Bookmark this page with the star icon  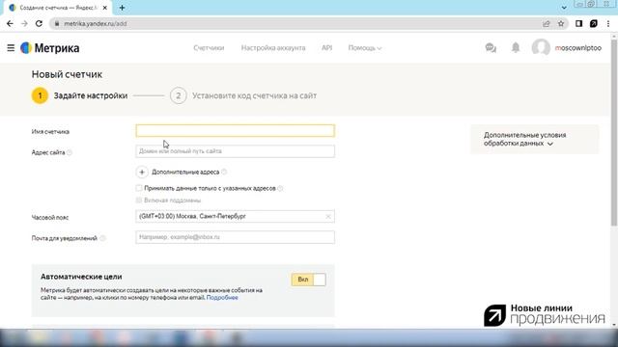point(561,23)
